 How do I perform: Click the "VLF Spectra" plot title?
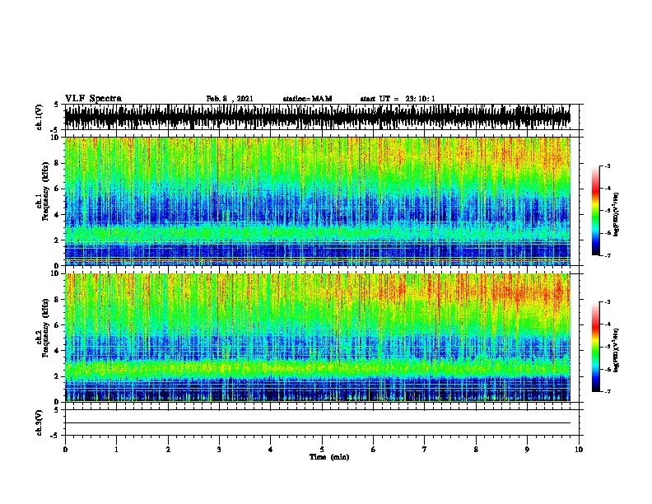(93, 99)
